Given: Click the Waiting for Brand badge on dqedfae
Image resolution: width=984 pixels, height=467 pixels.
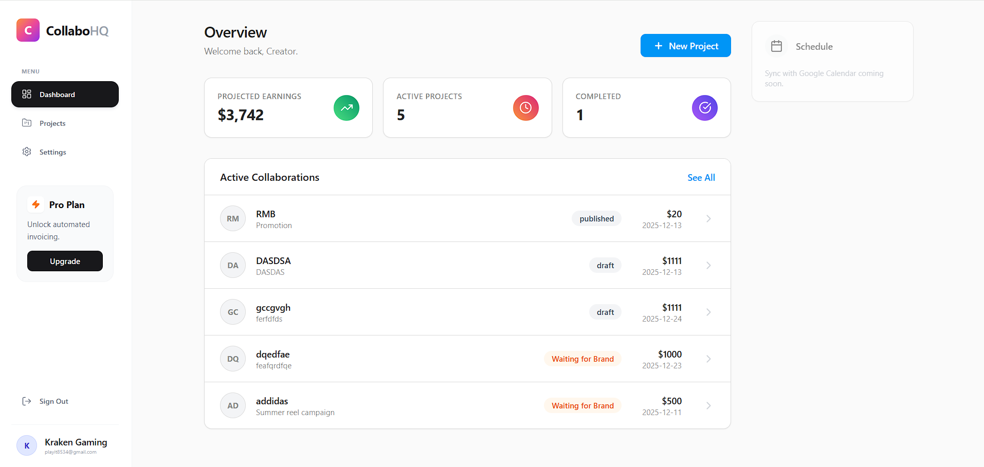Looking at the screenshot, I should pos(582,359).
